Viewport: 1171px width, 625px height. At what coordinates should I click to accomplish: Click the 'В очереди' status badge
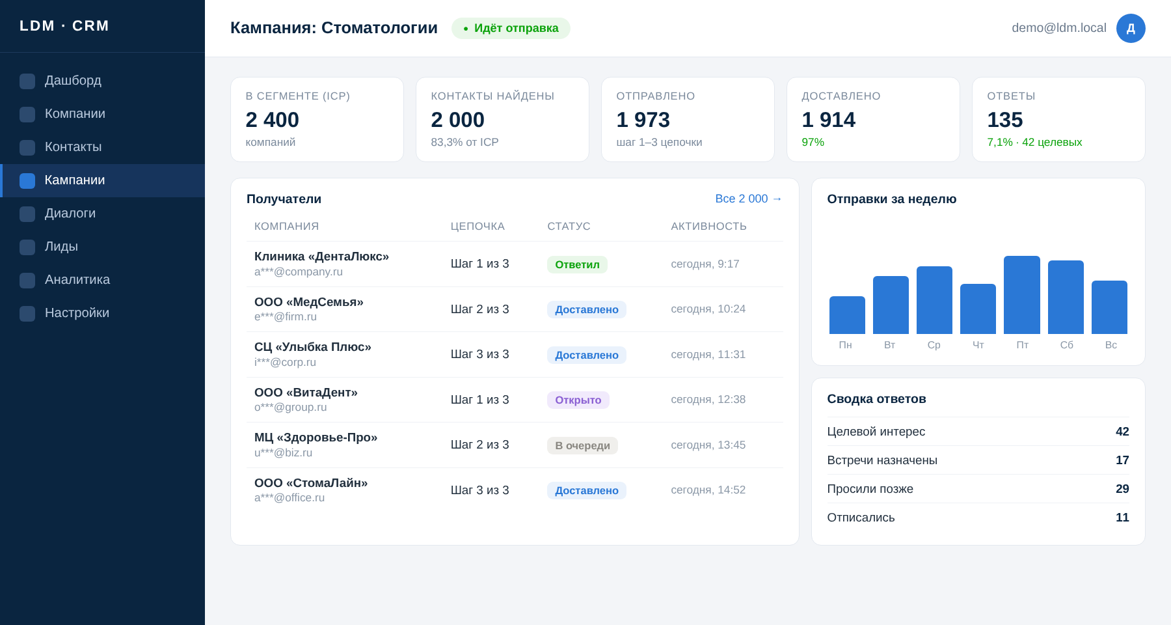coord(582,445)
